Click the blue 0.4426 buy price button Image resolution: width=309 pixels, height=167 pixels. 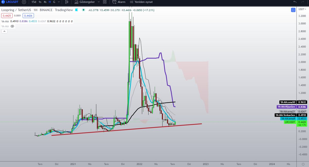29,16
